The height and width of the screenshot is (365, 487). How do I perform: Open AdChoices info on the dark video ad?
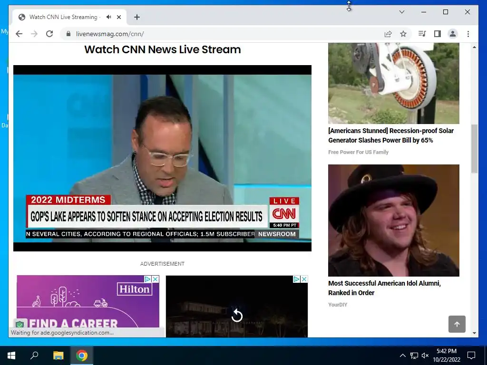pyautogui.click(x=297, y=279)
